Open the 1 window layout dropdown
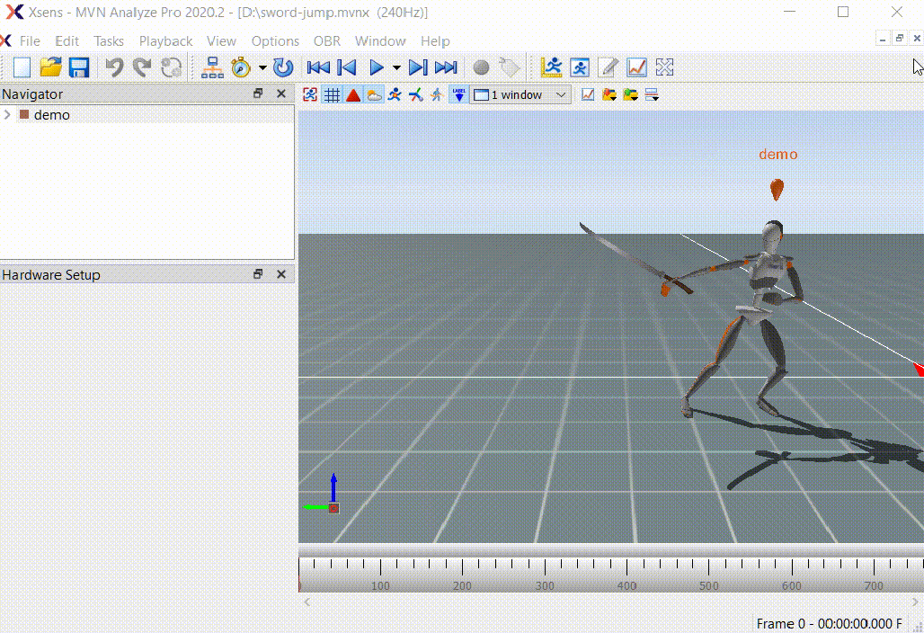The image size is (924, 633). point(561,94)
